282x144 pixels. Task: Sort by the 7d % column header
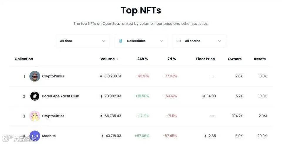pos(172,59)
